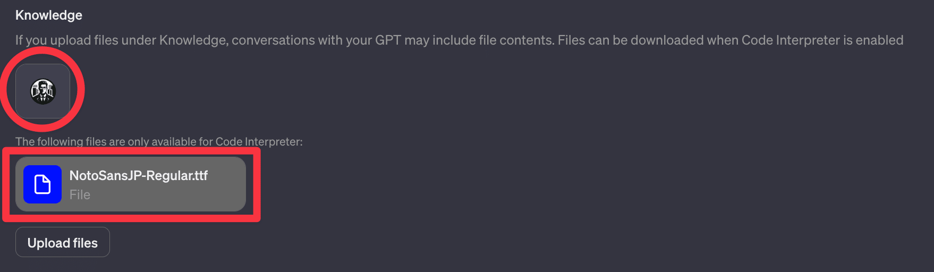
Task: Click the white page glyph in the blue square
Action: (x=43, y=184)
